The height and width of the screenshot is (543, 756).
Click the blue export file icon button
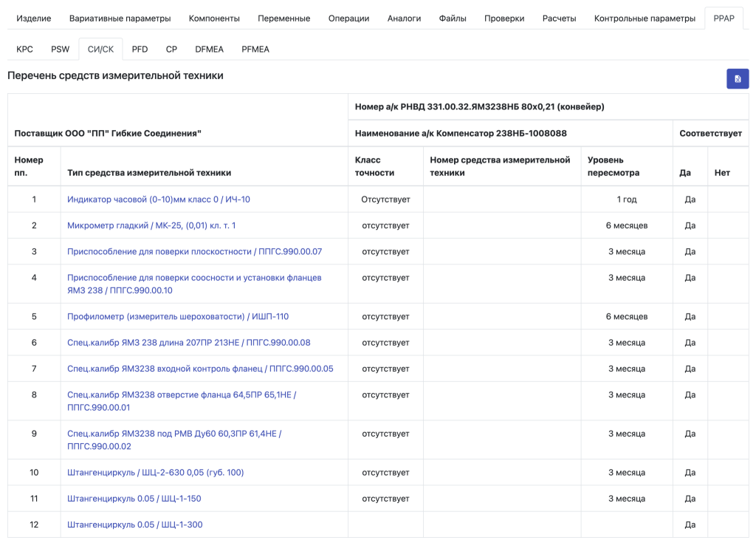pos(738,78)
